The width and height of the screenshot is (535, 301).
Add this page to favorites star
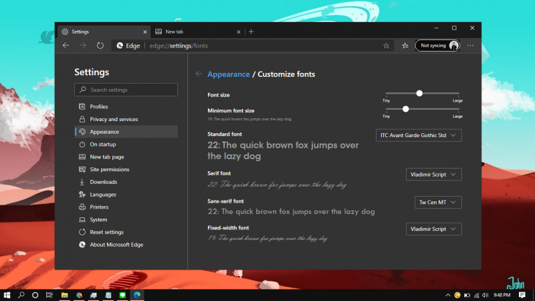386,45
